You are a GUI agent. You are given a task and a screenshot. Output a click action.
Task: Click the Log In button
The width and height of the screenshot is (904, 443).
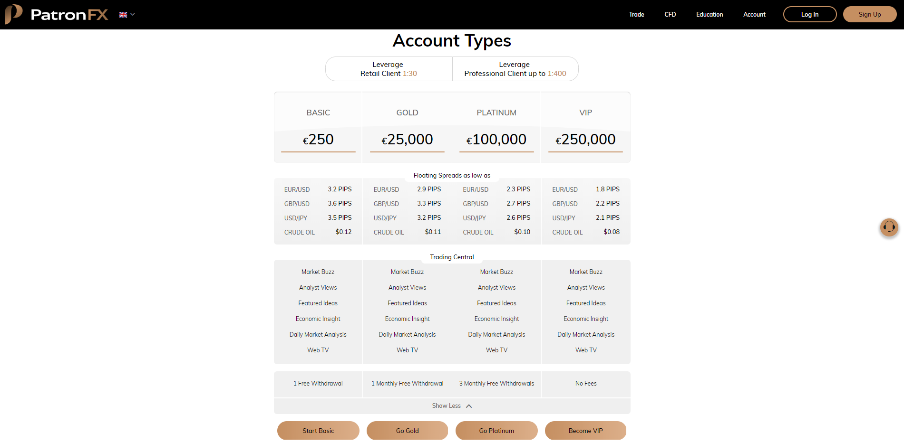point(809,14)
